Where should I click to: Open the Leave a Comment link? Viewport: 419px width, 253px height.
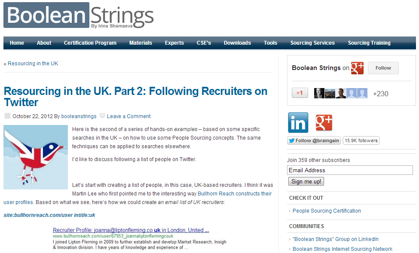[128, 116]
